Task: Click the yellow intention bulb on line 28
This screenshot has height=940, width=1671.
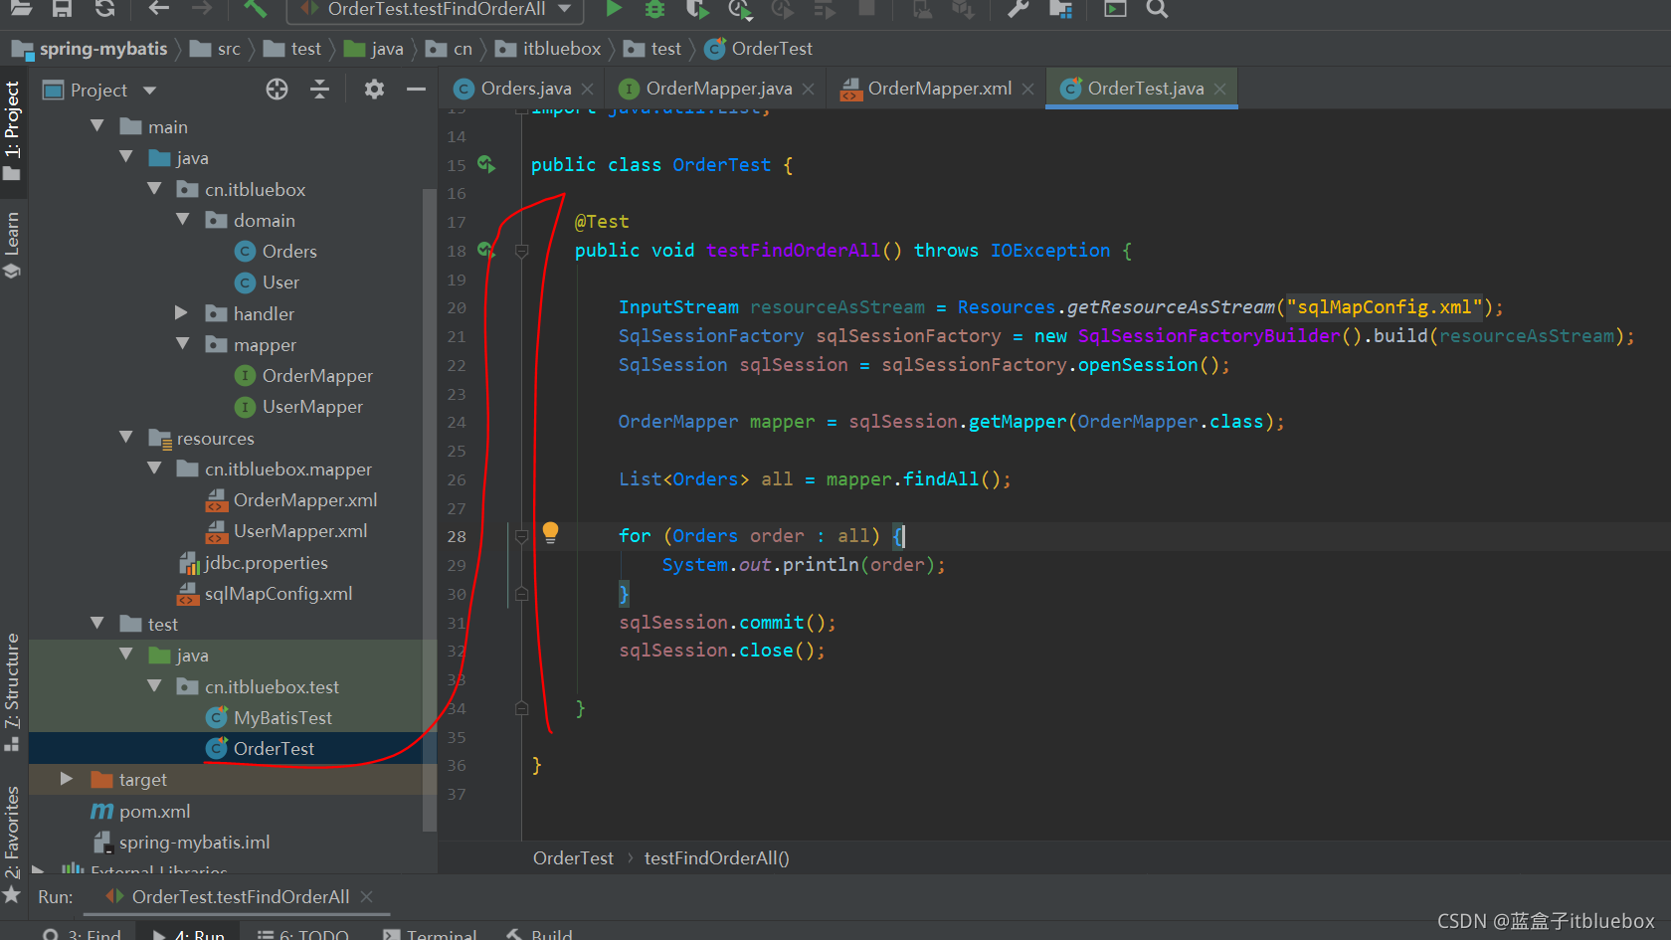Action: pos(550,533)
